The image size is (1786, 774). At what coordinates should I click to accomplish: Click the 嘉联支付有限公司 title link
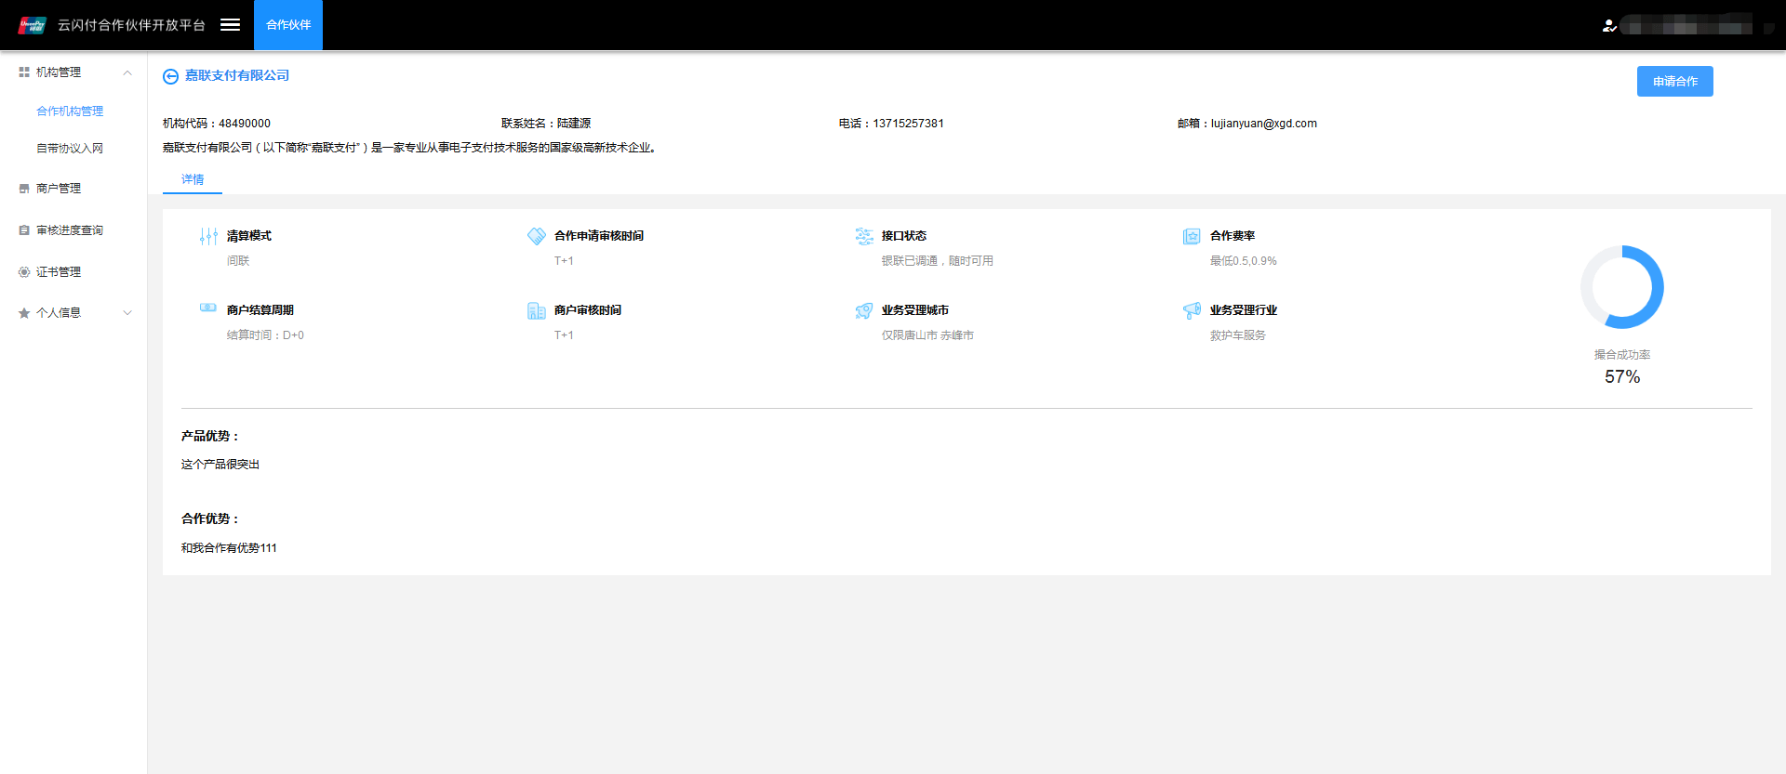click(x=237, y=75)
